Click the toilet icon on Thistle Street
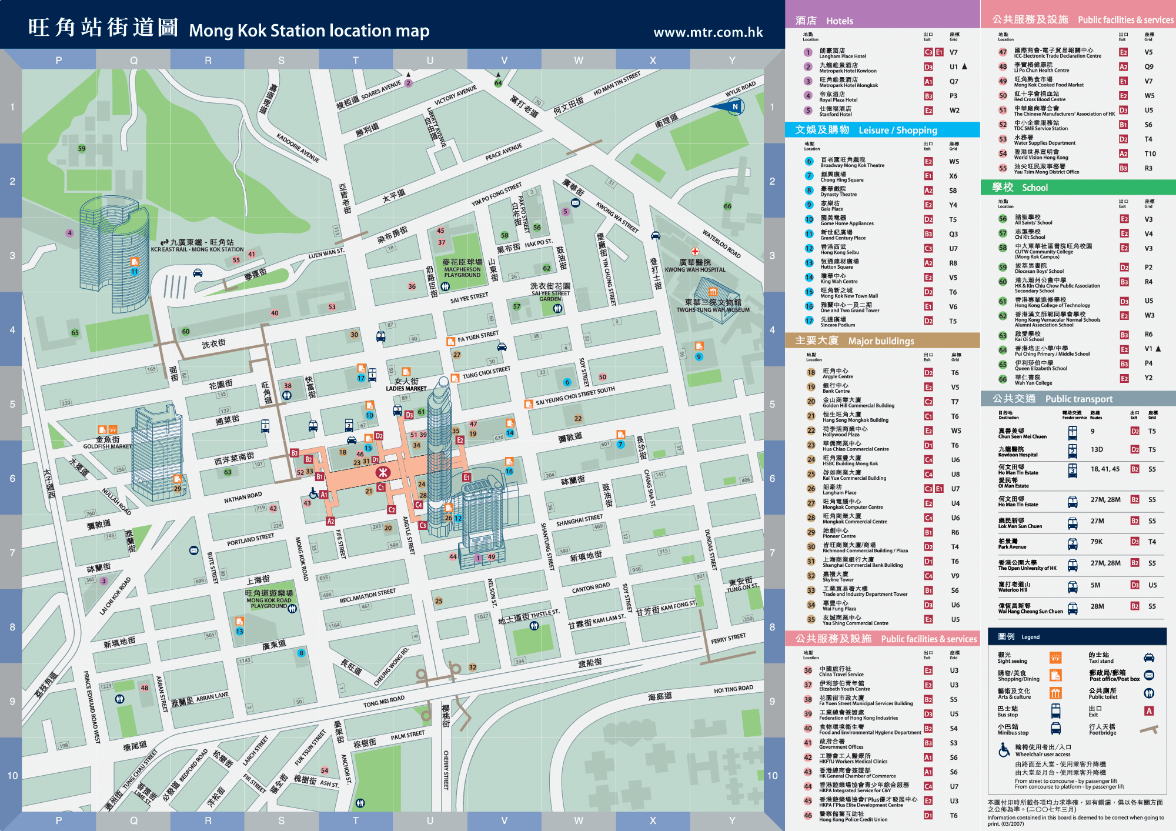Image resolution: width=1176 pixels, height=831 pixels. [534, 626]
